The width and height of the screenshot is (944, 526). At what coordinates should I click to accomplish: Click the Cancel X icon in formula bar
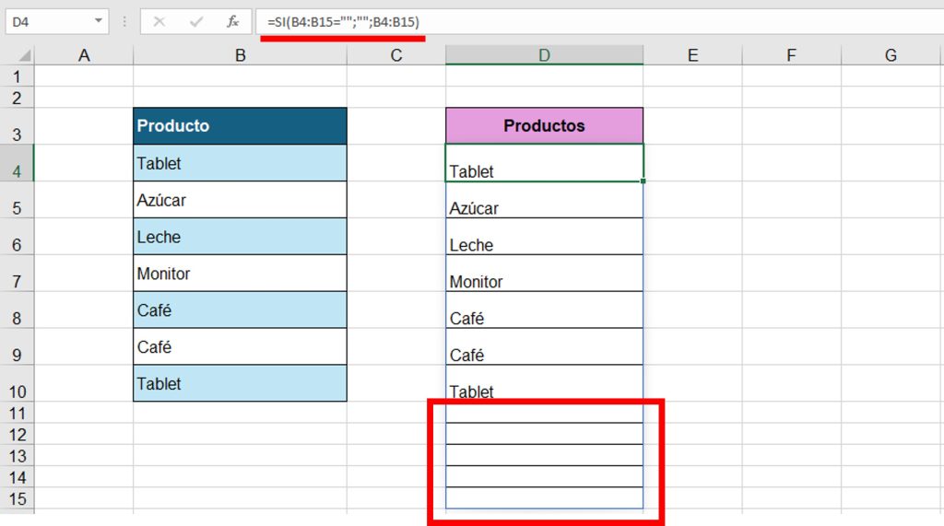pos(159,21)
